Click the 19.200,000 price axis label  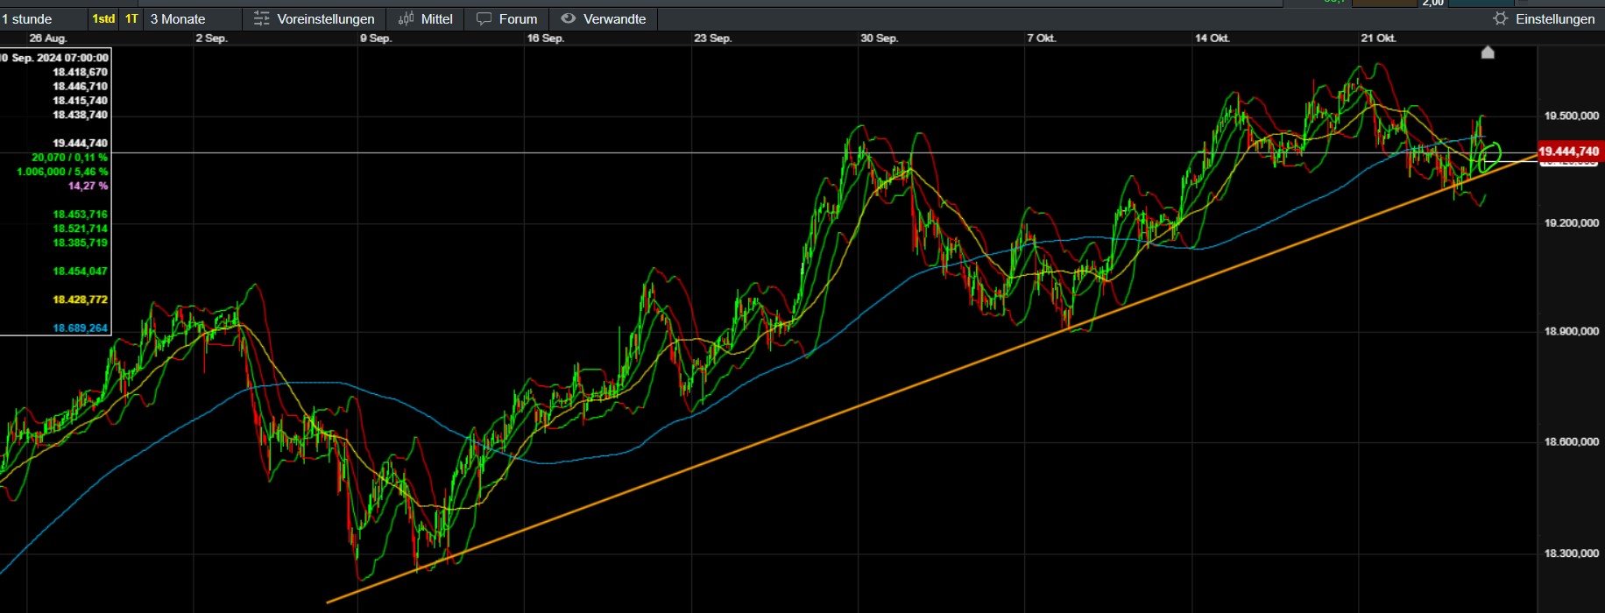pyautogui.click(x=1572, y=223)
